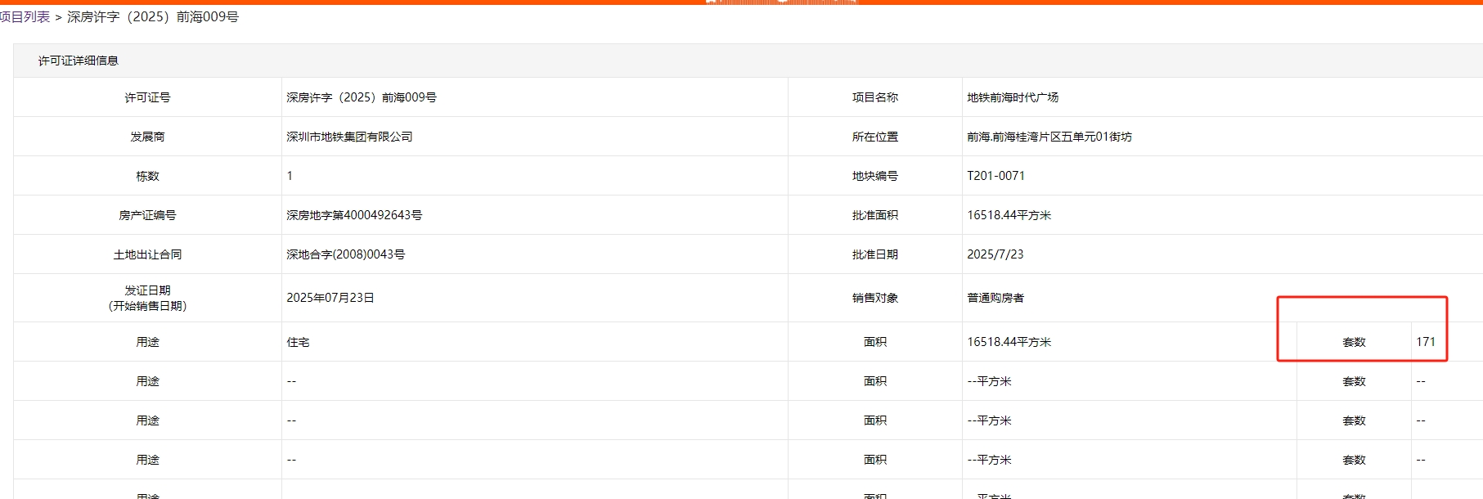Select the 项目名称 label cell
Image resolution: width=1483 pixels, height=499 pixels.
coord(875,97)
